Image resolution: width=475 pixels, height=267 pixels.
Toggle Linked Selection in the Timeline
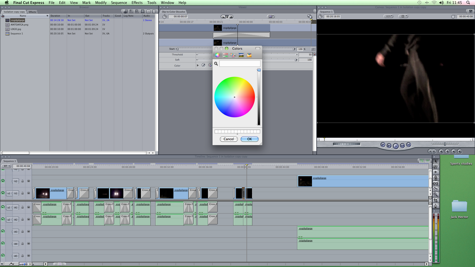point(422,160)
